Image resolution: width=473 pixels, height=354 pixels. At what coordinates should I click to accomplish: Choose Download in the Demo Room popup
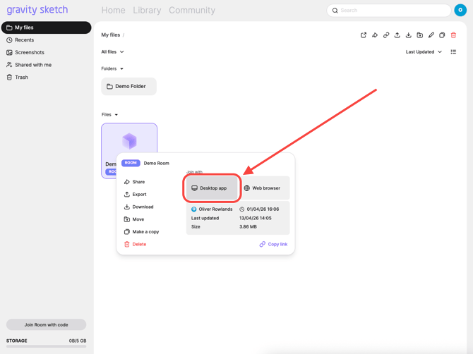point(139,207)
